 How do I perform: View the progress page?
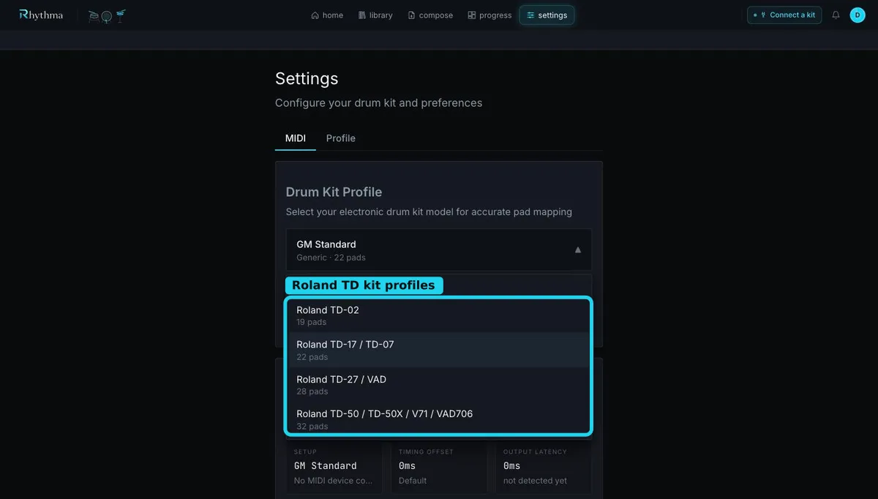[x=489, y=15]
